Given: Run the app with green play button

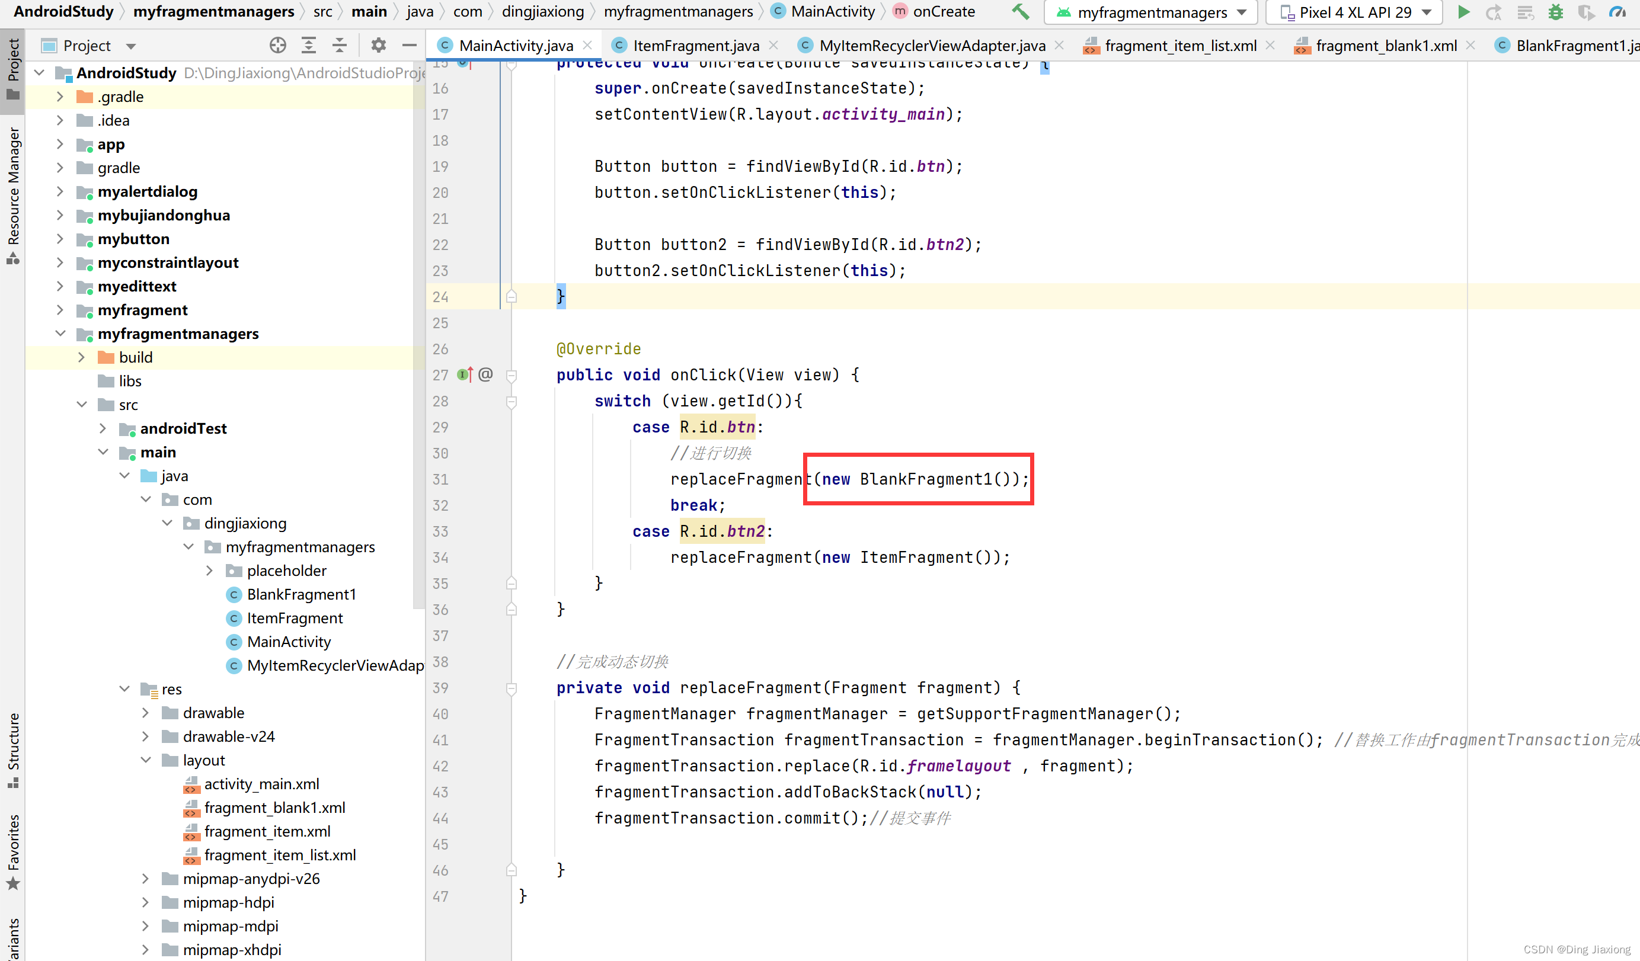Looking at the screenshot, I should (x=1463, y=12).
